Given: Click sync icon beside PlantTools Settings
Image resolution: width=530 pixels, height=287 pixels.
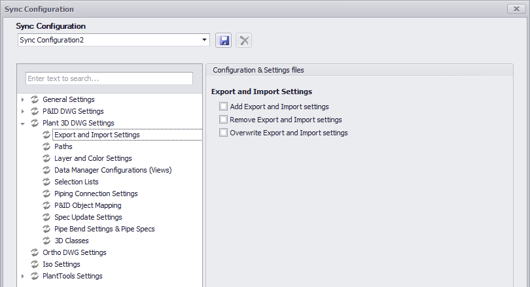Looking at the screenshot, I should point(35,276).
